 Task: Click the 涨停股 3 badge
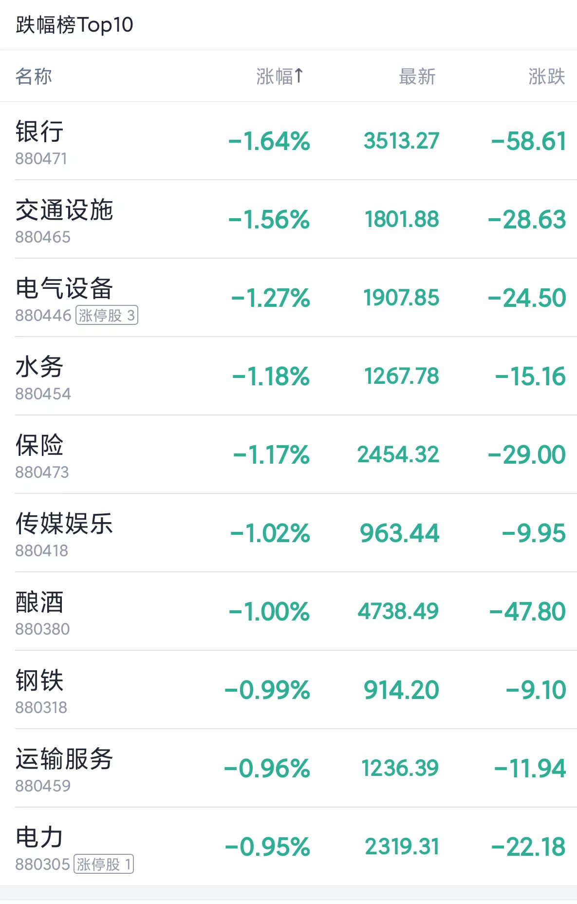click(107, 315)
